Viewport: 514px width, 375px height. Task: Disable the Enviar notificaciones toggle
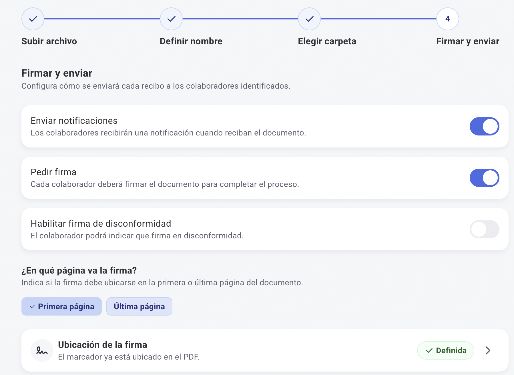pos(484,126)
